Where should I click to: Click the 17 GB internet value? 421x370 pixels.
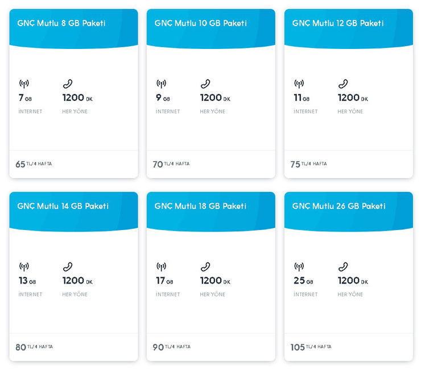(164, 281)
